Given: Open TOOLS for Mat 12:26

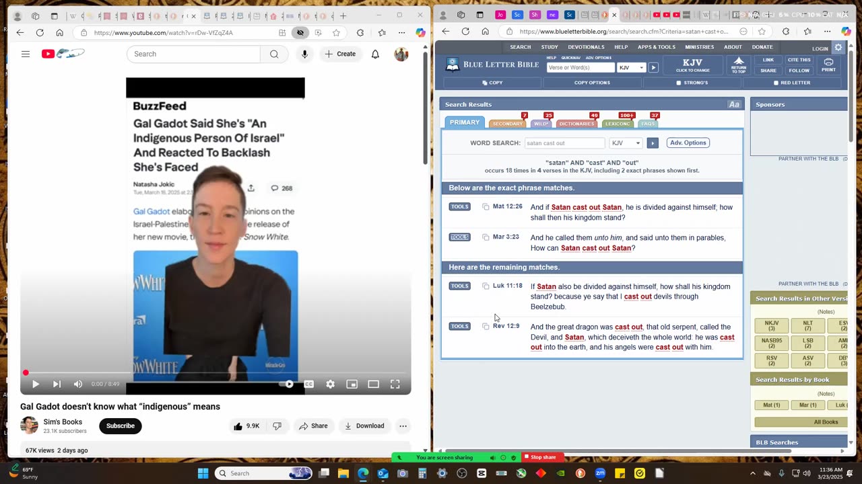Looking at the screenshot, I should pos(459,206).
